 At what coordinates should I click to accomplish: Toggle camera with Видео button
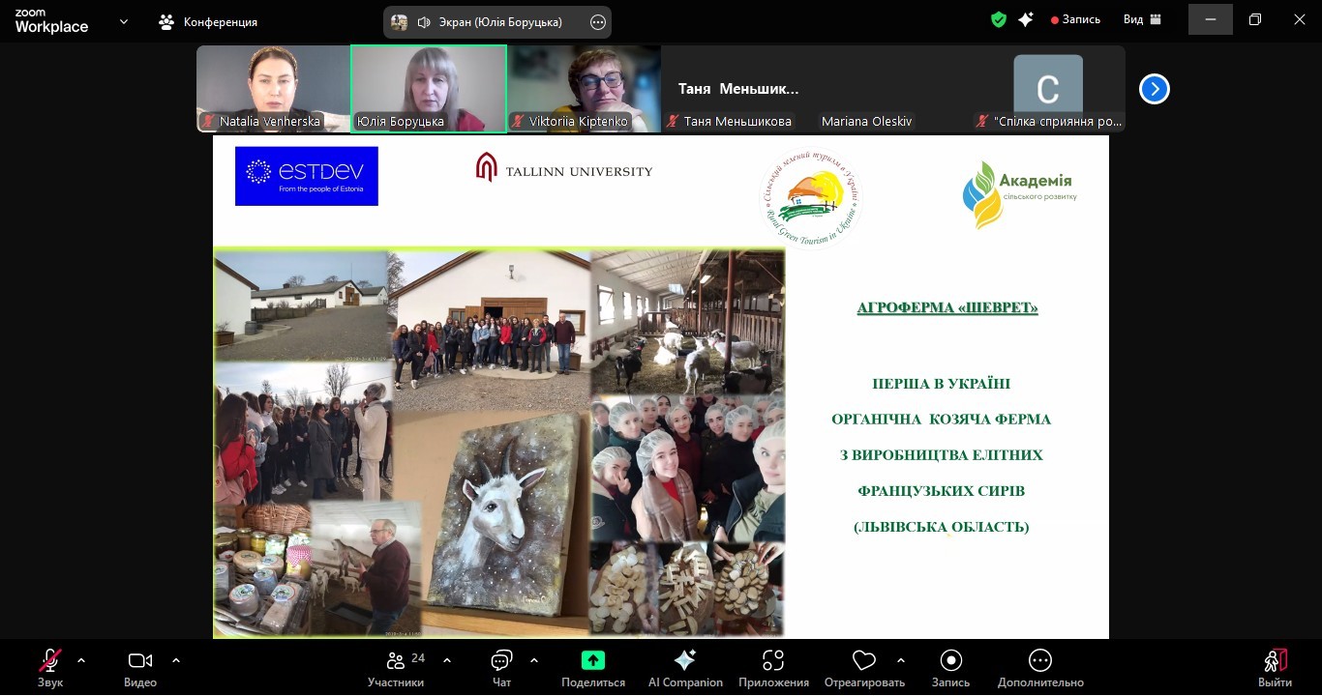[x=140, y=667]
